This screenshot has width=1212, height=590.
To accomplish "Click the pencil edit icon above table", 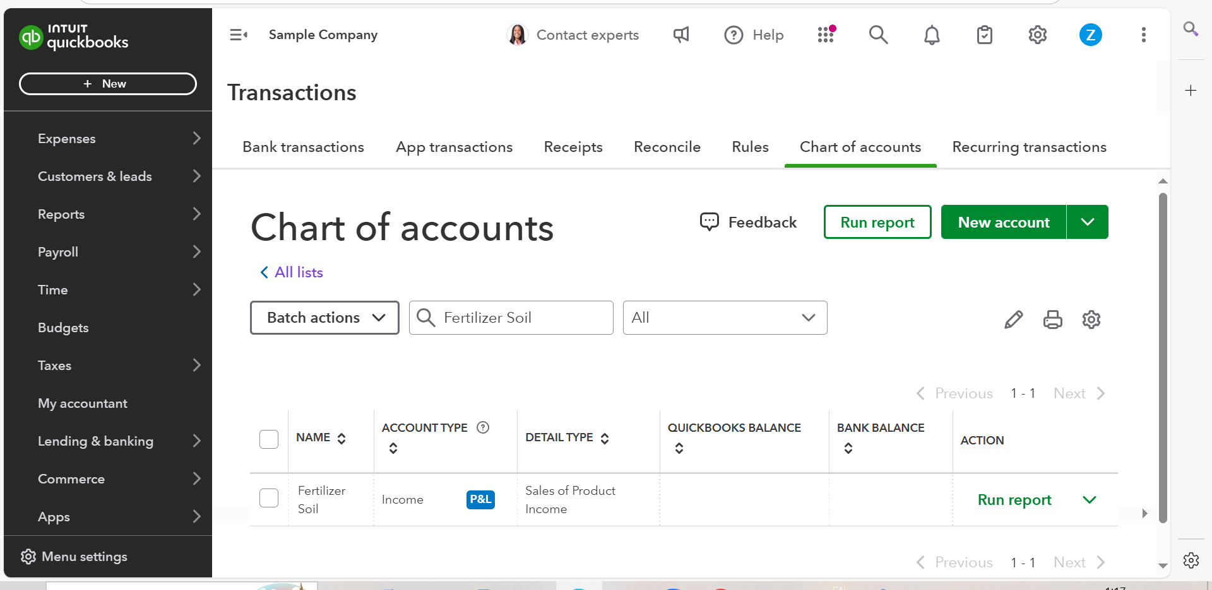I will 1013,320.
